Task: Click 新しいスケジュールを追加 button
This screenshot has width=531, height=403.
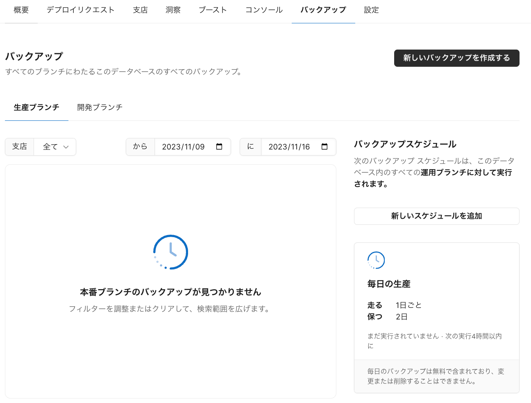Action: coord(436,216)
